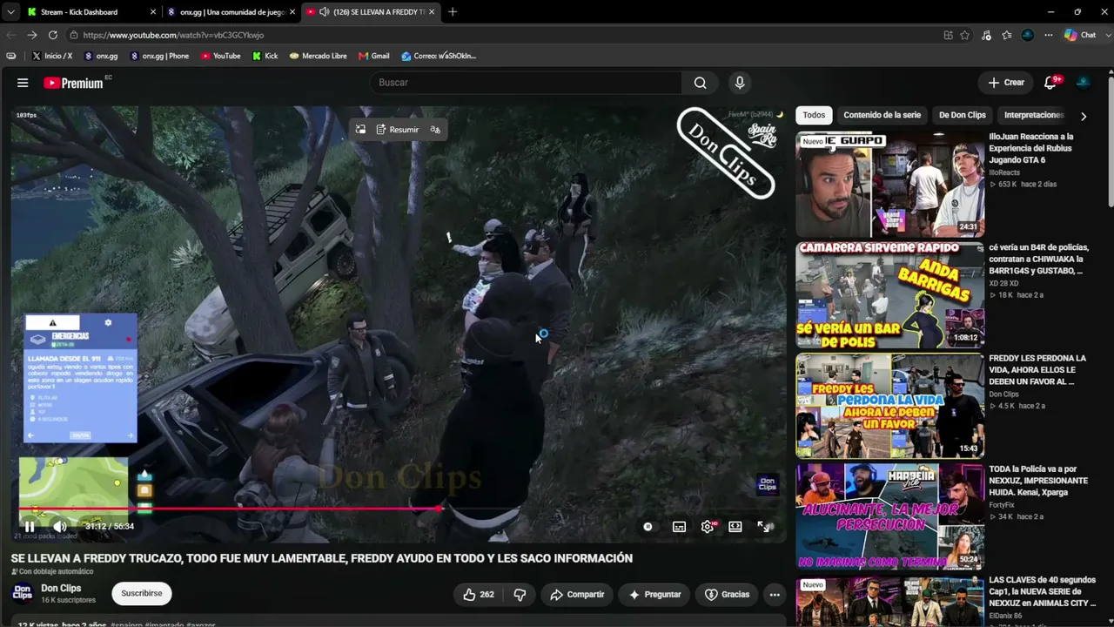This screenshot has width=1114, height=627.
Task: Open the YouTube account avatar menu
Action: click(x=1084, y=83)
